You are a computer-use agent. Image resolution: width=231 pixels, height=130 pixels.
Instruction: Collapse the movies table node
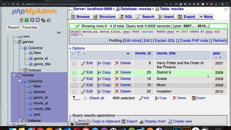14,75
